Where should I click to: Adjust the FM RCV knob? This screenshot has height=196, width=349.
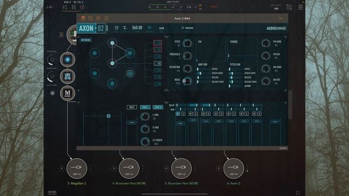point(266,56)
